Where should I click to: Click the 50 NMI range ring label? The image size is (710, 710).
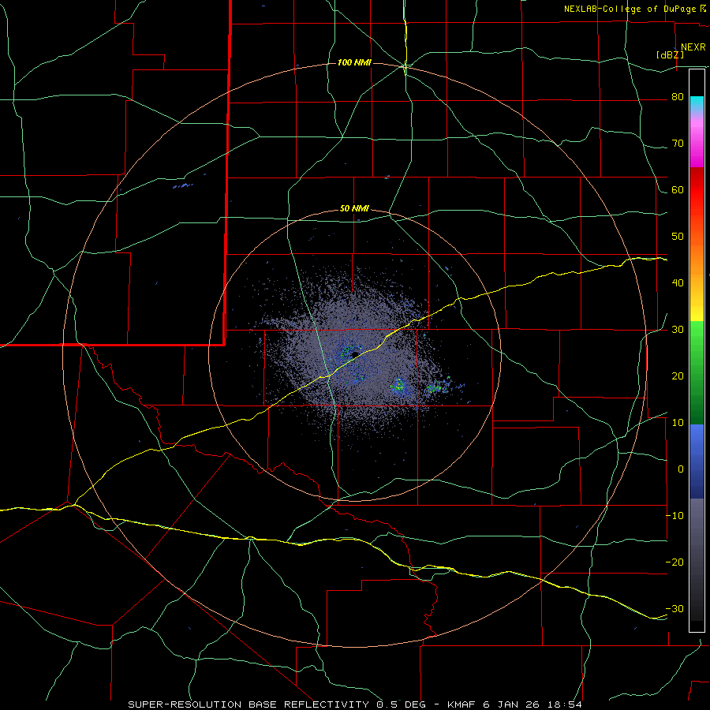click(x=354, y=209)
